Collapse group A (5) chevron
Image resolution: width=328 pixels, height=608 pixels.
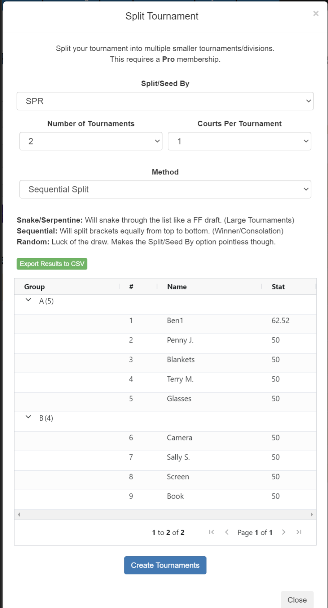pyautogui.click(x=29, y=300)
